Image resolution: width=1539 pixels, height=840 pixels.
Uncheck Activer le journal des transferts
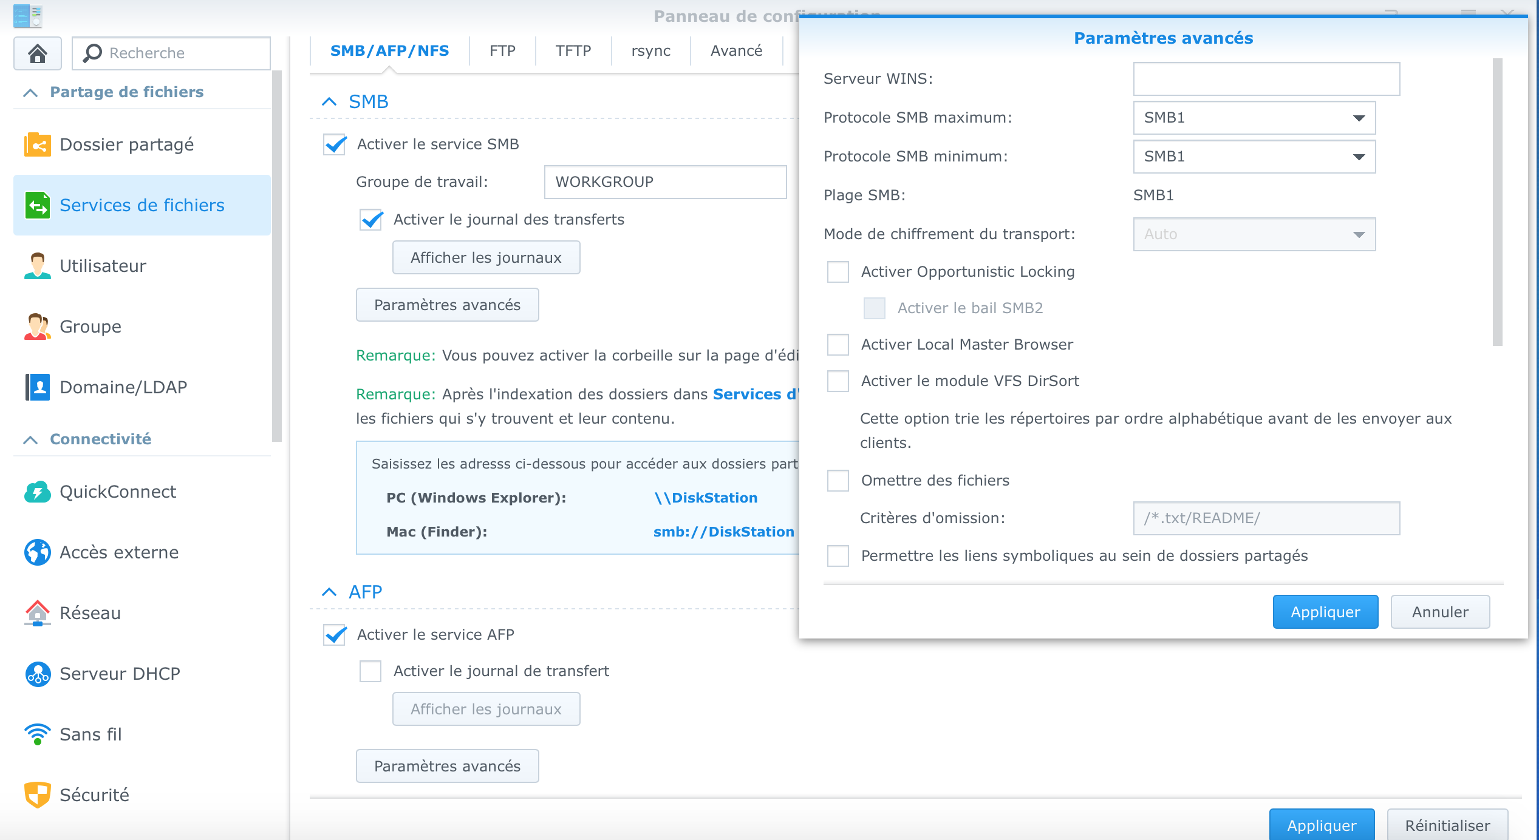tap(371, 220)
